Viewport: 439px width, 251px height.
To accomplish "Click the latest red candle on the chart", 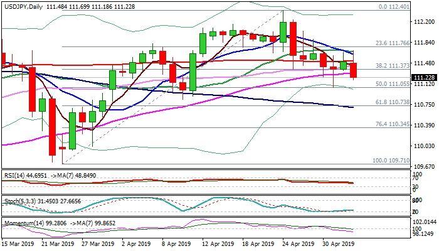I will point(354,70).
